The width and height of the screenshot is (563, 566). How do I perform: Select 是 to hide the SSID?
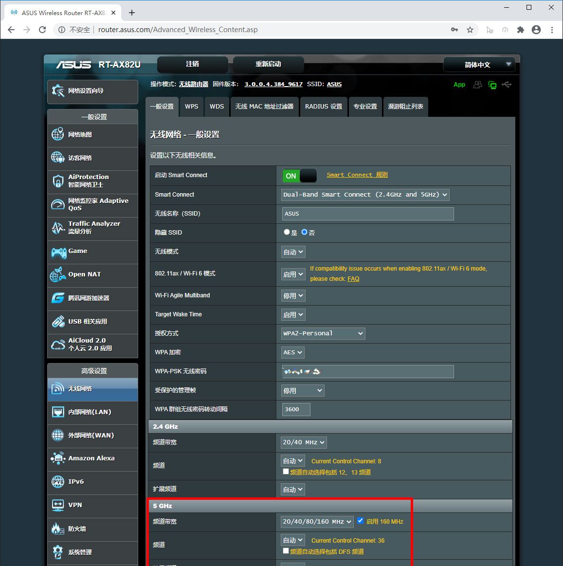pos(287,232)
